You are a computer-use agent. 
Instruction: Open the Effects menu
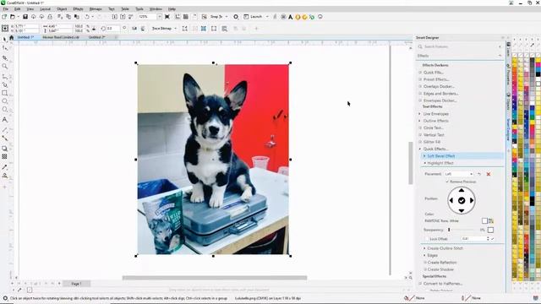pyautogui.click(x=78, y=9)
